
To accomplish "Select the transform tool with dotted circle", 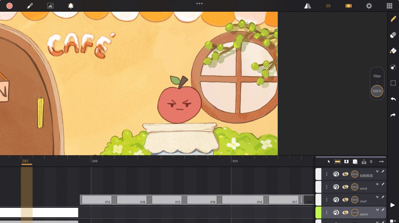I will 393,67.
